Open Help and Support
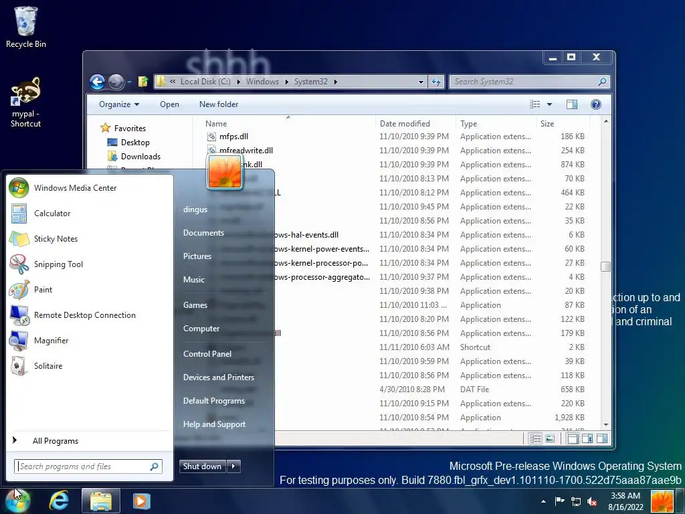The width and height of the screenshot is (685, 514). 214,424
